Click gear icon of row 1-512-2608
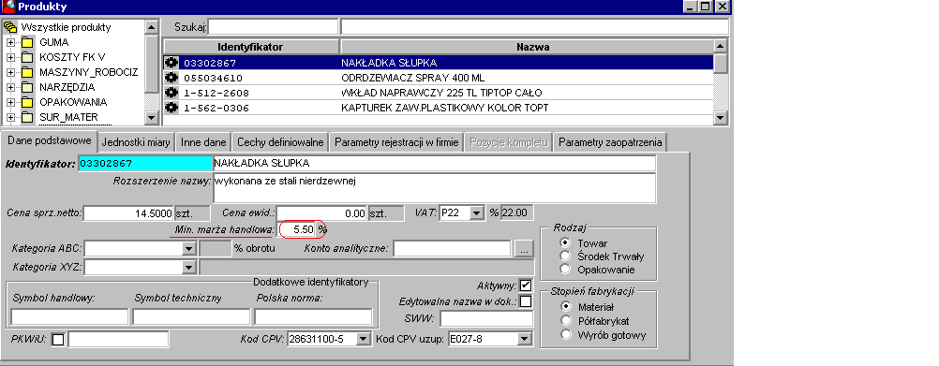This screenshot has height=366, width=939. tap(171, 93)
